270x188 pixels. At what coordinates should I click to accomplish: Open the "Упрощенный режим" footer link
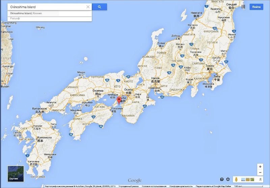[129, 186]
